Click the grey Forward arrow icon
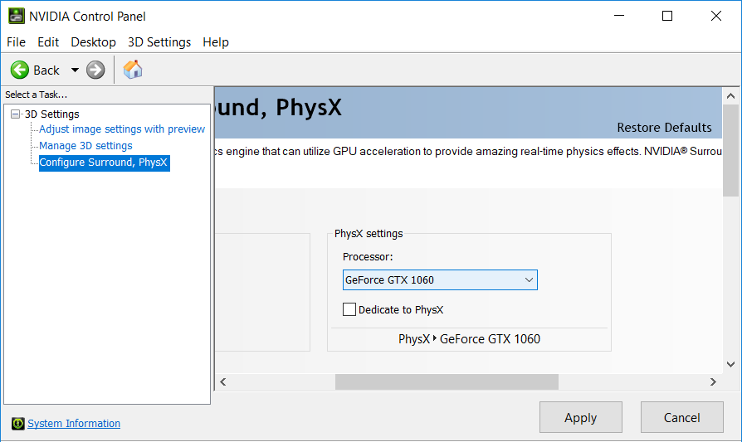Screen dimensions: 742x442 pos(95,70)
